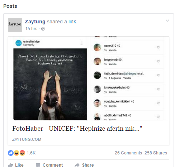The height and width of the screenshot is (167, 175).
Task: Click the Comment speech bubble button
Action: click(49, 165)
